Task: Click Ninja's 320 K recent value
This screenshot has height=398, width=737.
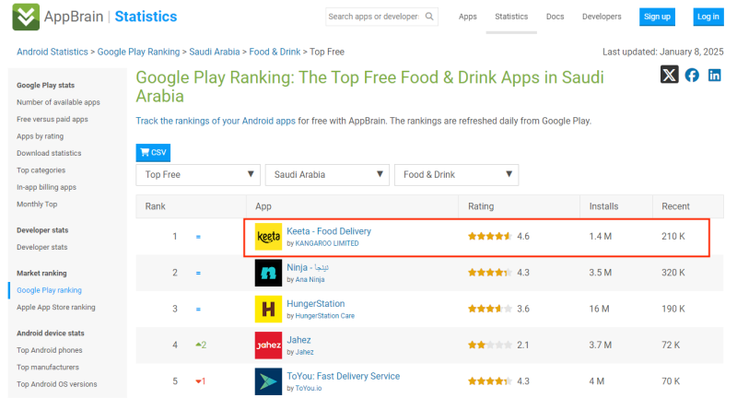Action: (673, 273)
